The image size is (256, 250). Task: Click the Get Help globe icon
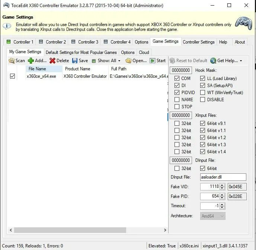pos(213,61)
